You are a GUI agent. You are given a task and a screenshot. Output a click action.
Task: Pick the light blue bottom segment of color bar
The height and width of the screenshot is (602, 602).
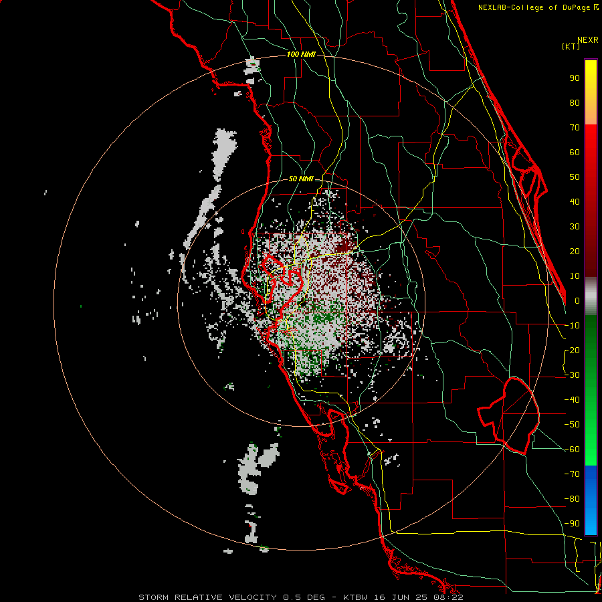tap(591, 522)
